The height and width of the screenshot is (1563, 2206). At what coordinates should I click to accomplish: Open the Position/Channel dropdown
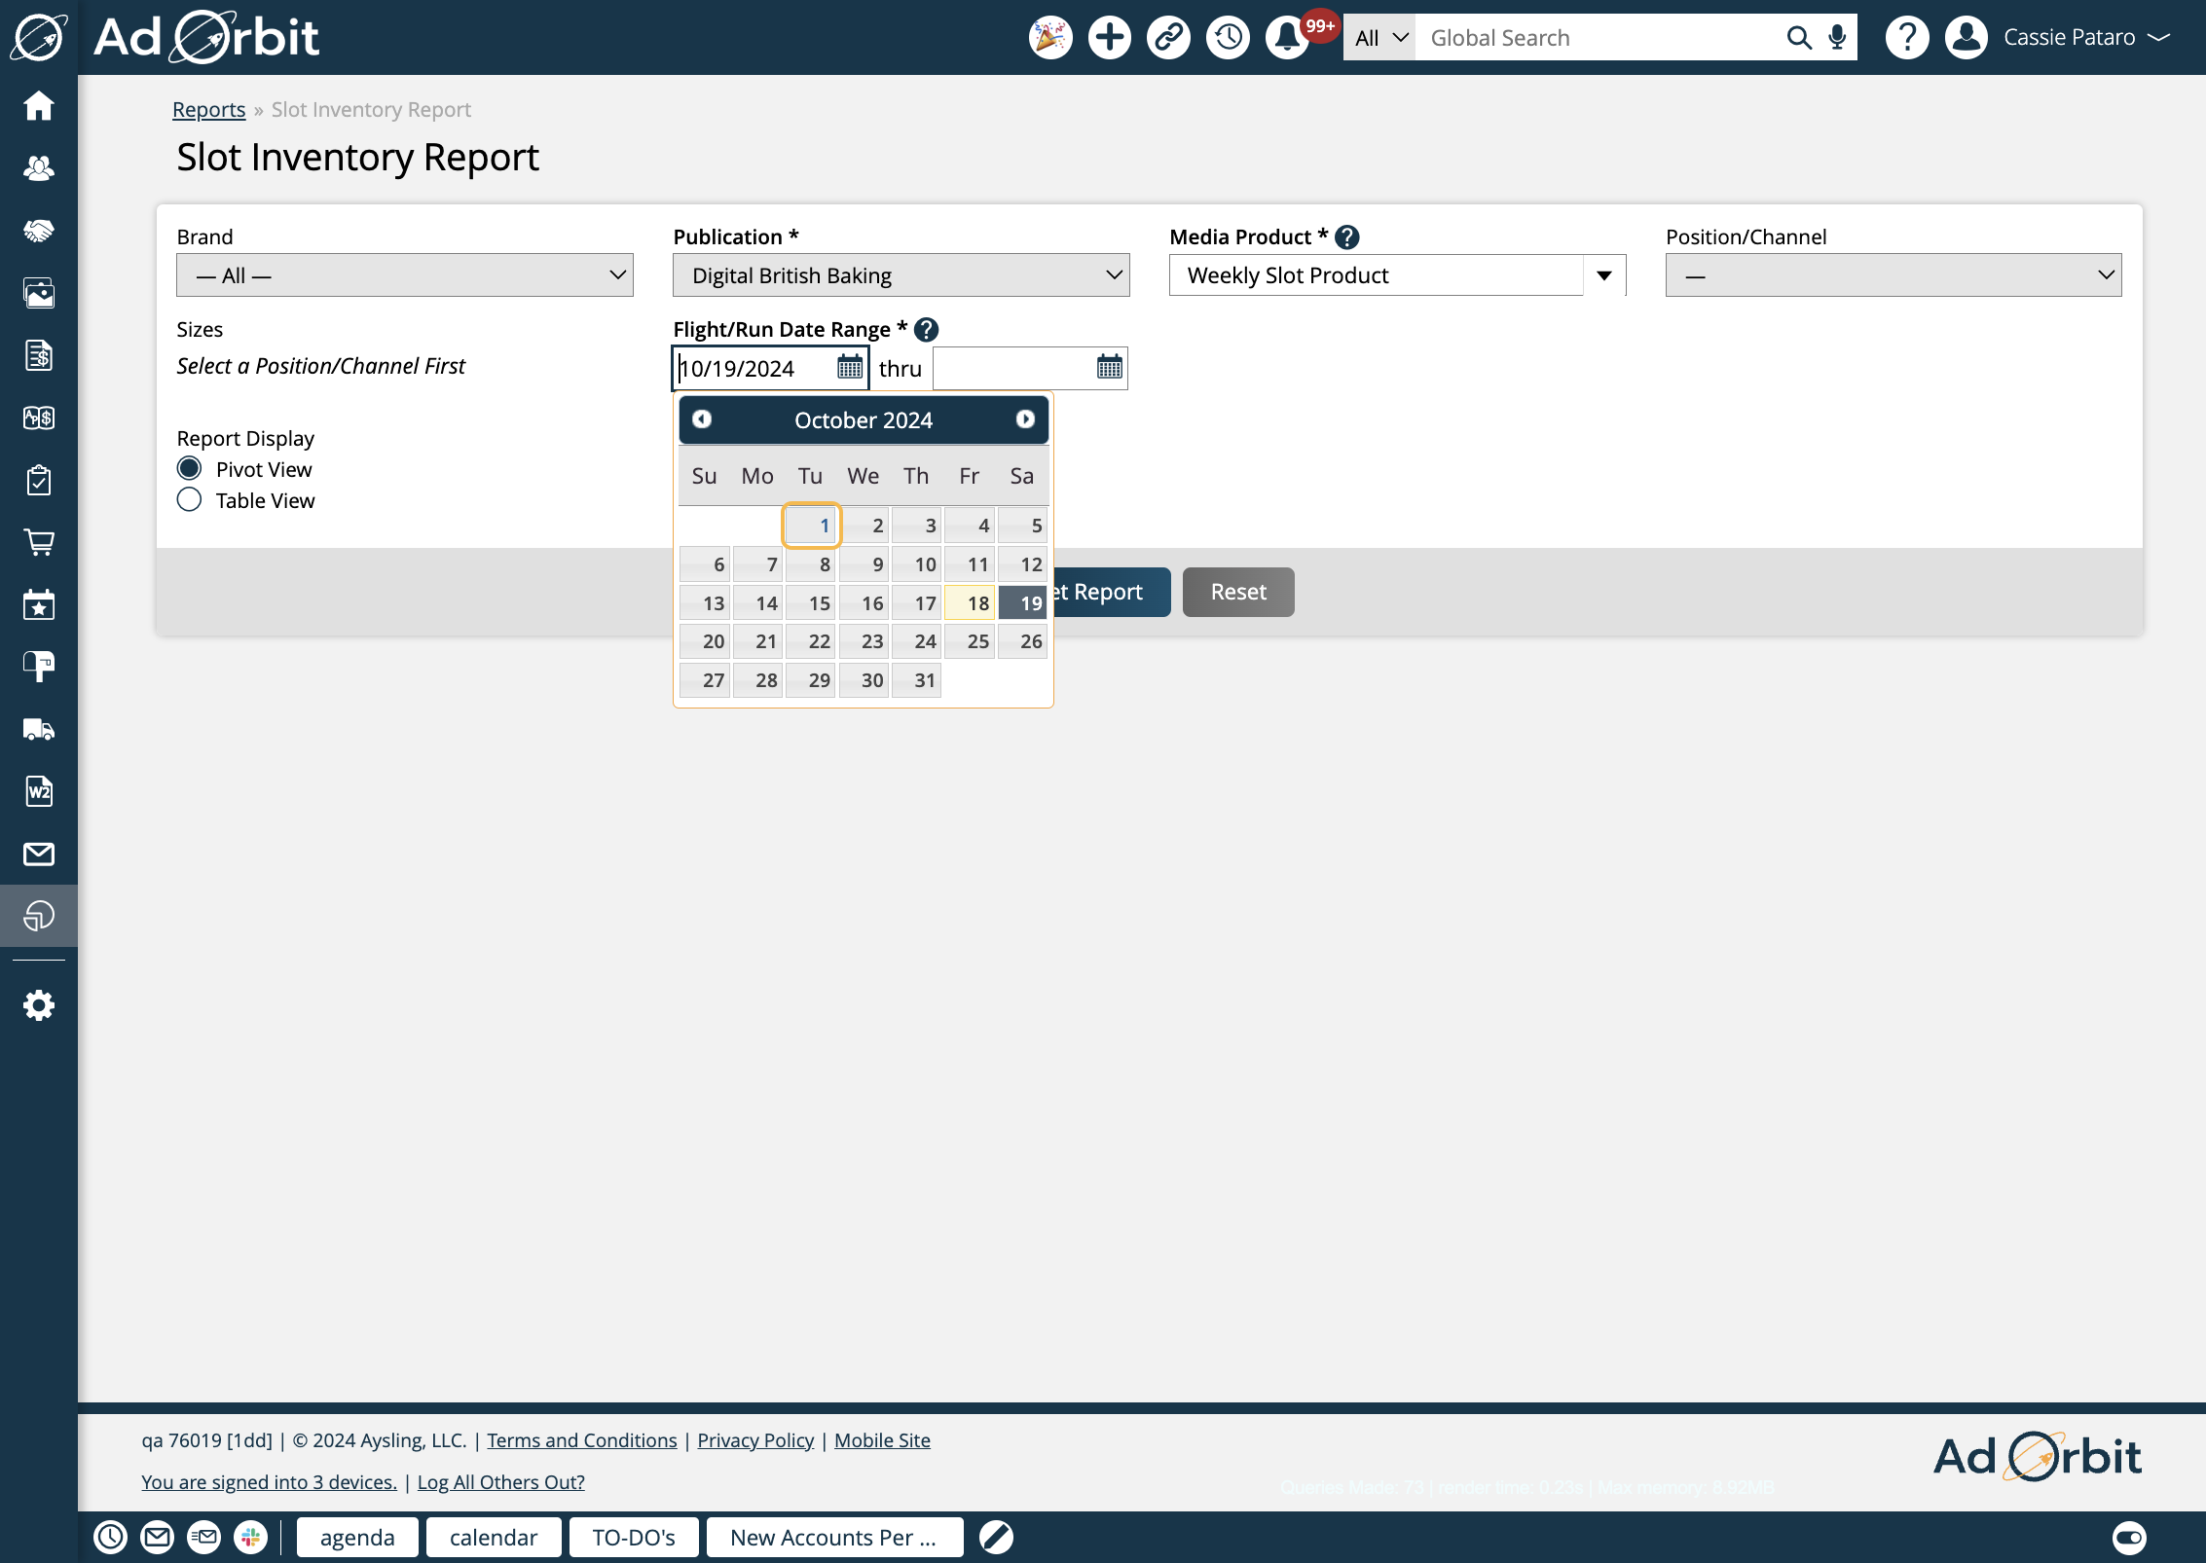(1893, 275)
